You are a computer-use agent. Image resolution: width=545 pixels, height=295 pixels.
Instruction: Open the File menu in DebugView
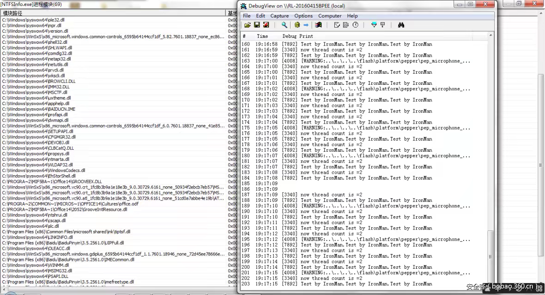(247, 16)
